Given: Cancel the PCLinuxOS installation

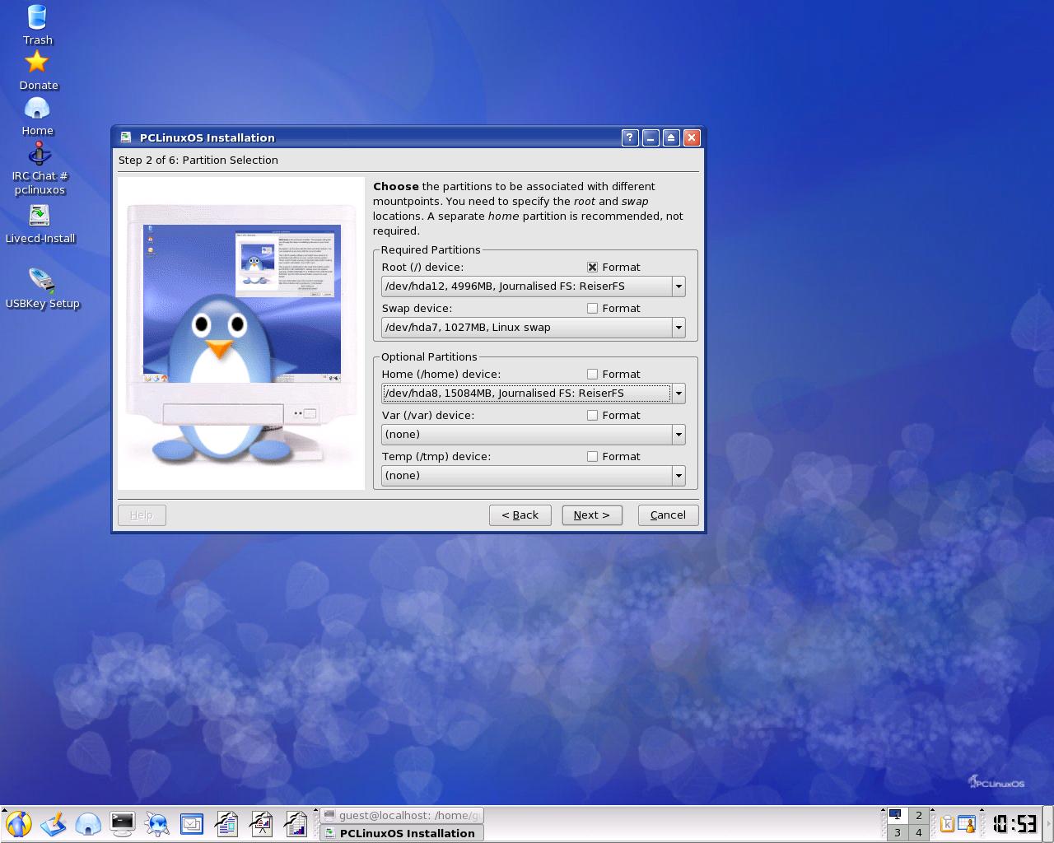Looking at the screenshot, I should point(668,515).
